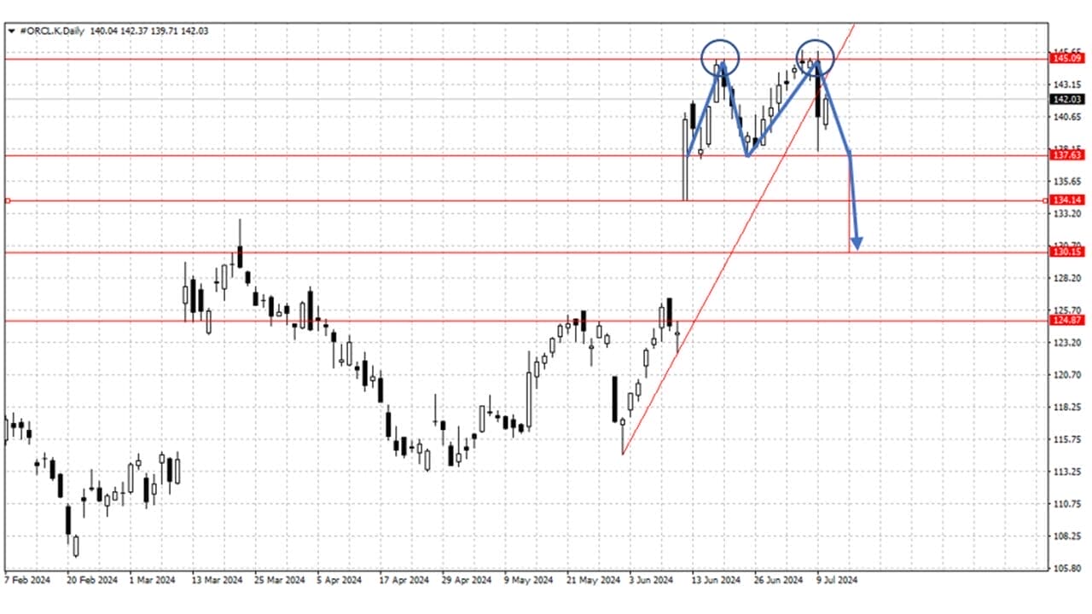Viewport: 1092px width, 614px height.
Task: Select the first blue circle on left peak
Action: click(720, 58)
